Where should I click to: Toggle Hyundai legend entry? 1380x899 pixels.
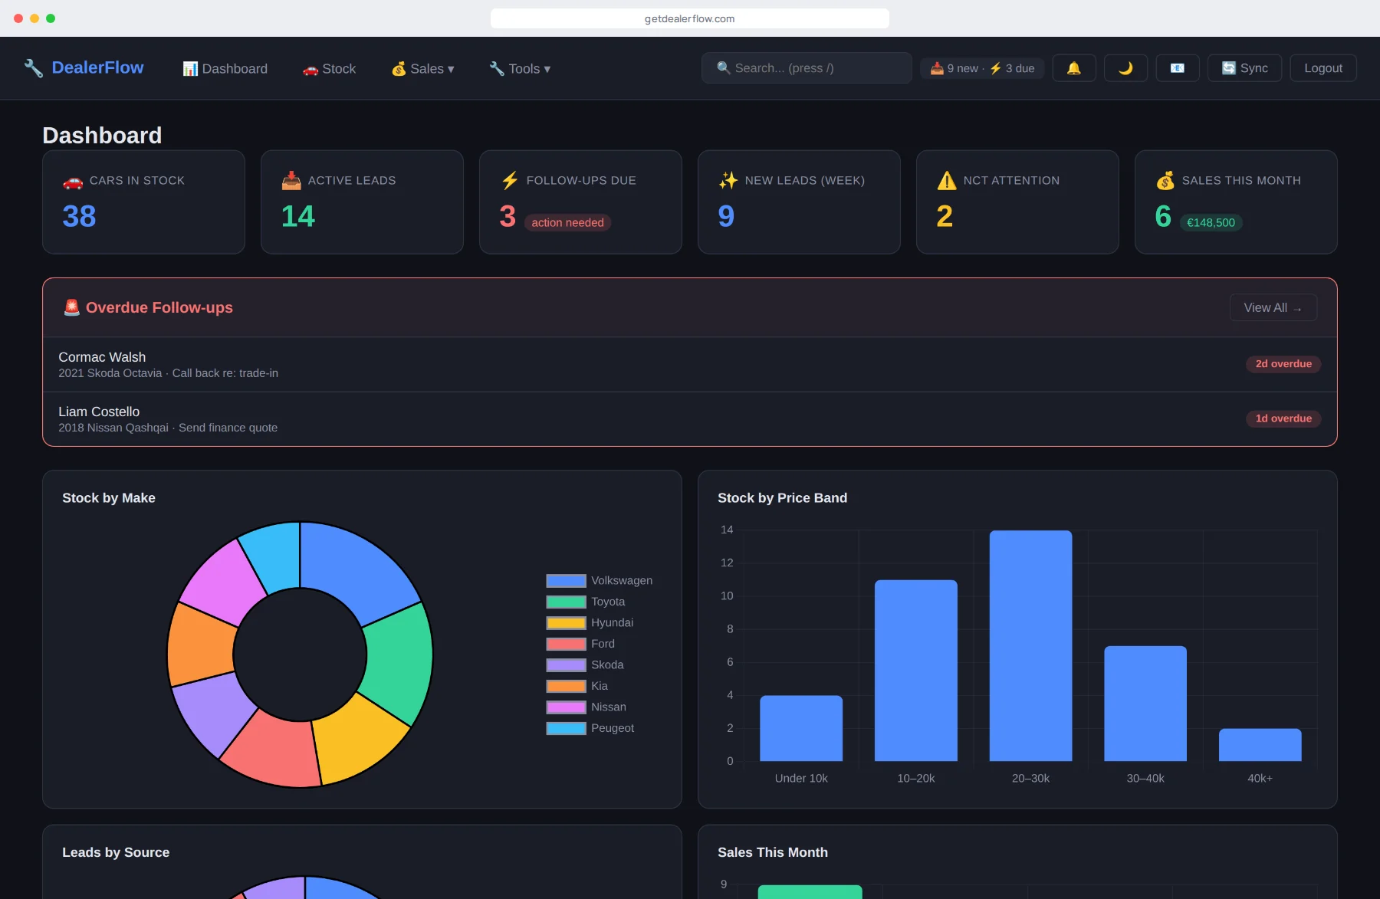point(590,623)
